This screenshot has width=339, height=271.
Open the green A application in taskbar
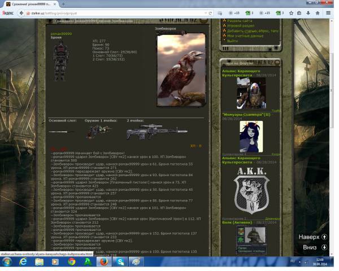pos(88,262)
